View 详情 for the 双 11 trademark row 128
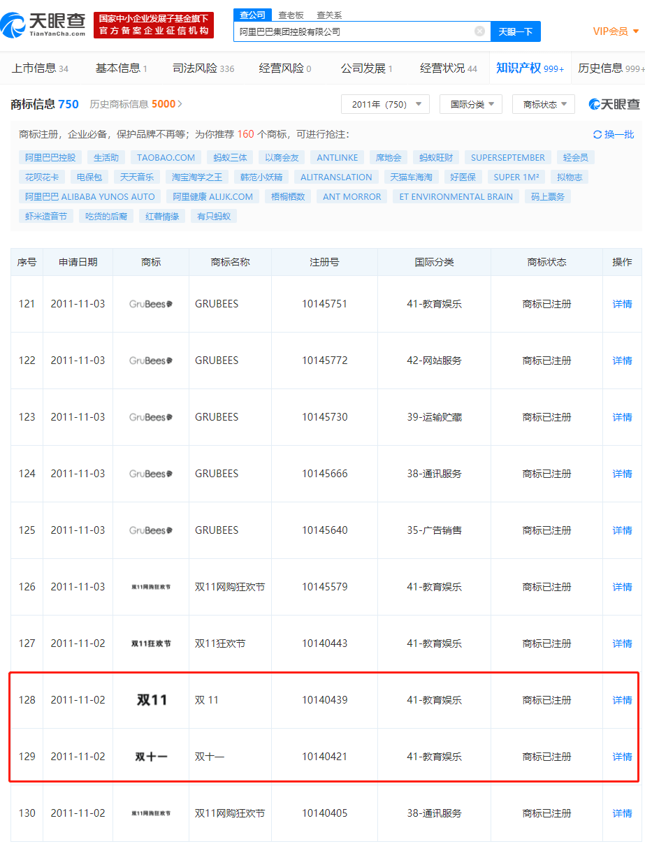645x844 pixels. coord(622,700)
